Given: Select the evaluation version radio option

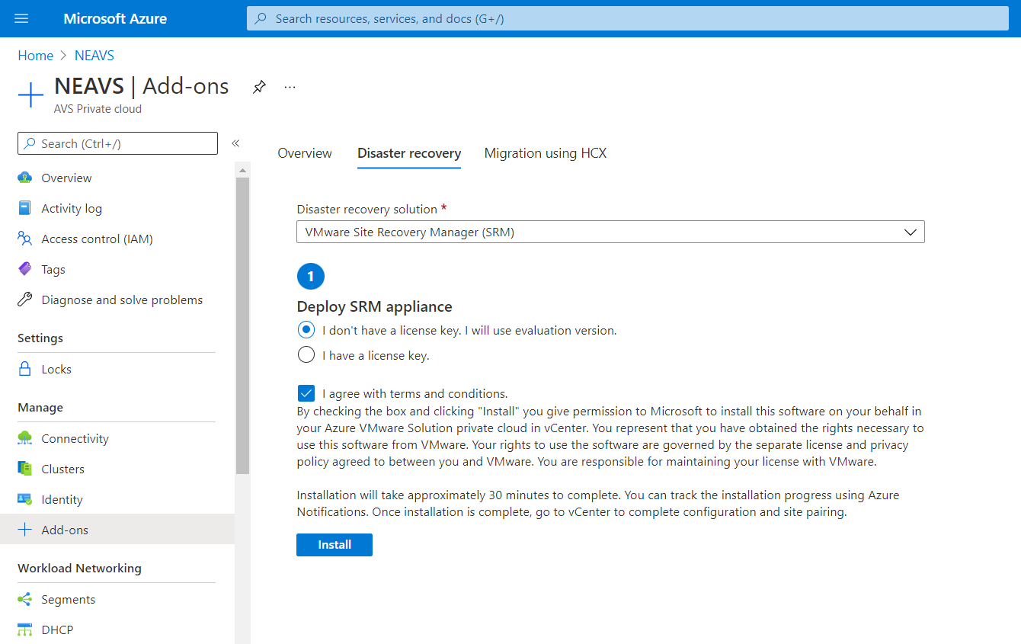Looking at the screenshot, I should [x=306, y=330].
